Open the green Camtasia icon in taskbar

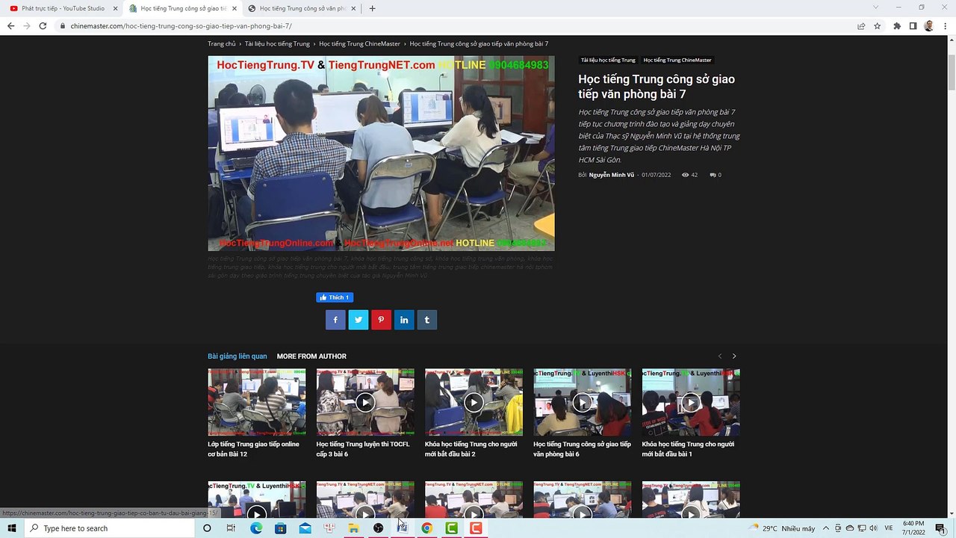pos(451,528)
